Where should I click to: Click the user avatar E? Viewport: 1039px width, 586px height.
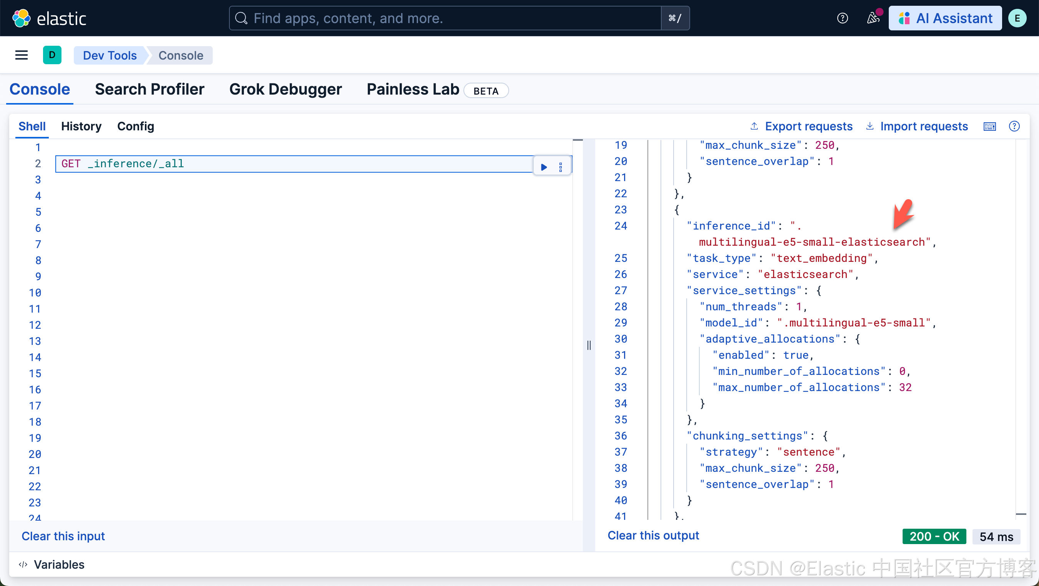tap(1017, 18)
